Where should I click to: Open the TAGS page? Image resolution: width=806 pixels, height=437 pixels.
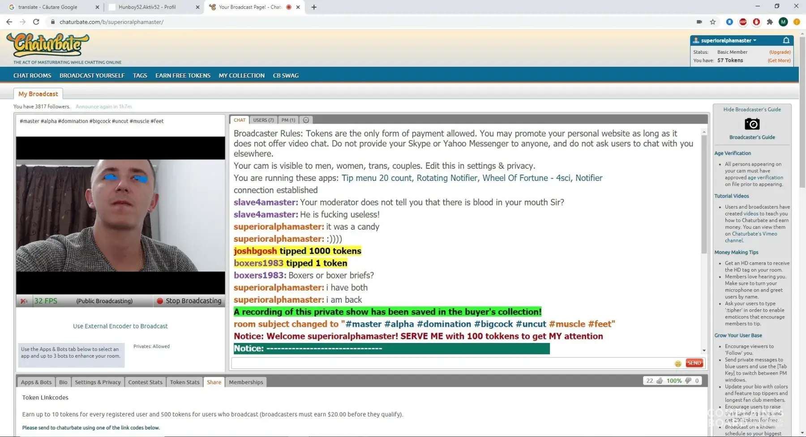click(140, 76)
